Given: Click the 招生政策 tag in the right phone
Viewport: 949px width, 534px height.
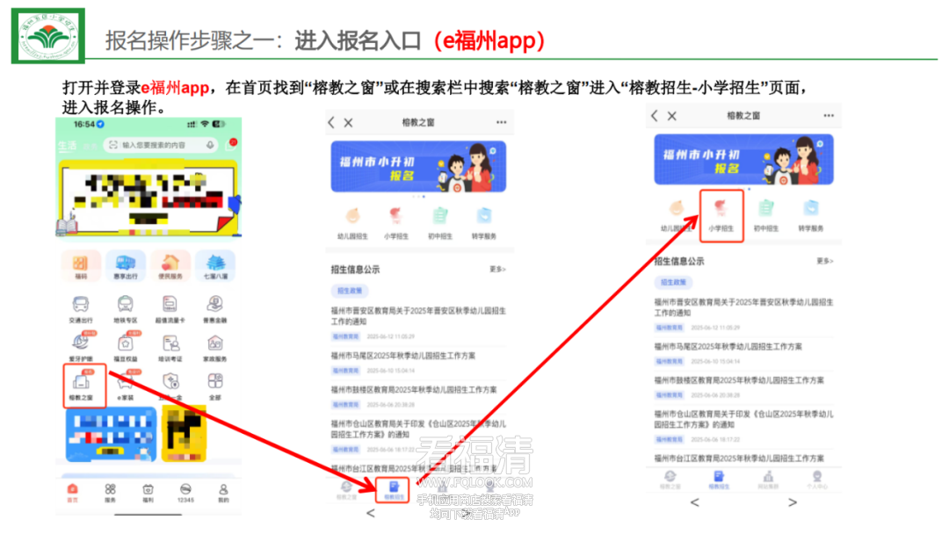Looking at the screenshot, I should [x=673, y=283].
